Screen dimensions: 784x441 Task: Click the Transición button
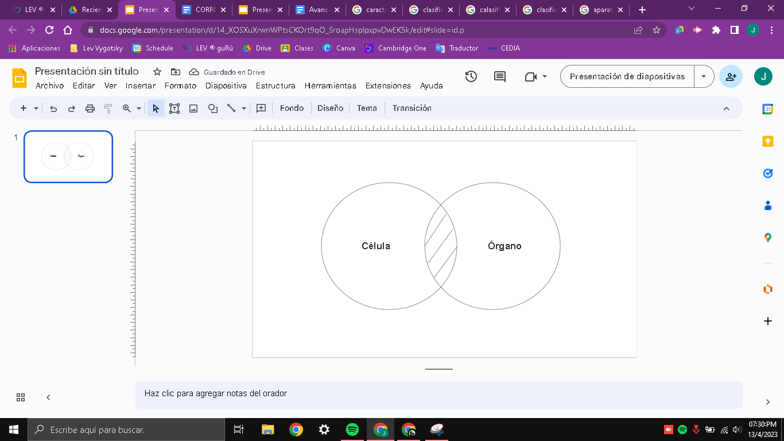coord(412,108)
